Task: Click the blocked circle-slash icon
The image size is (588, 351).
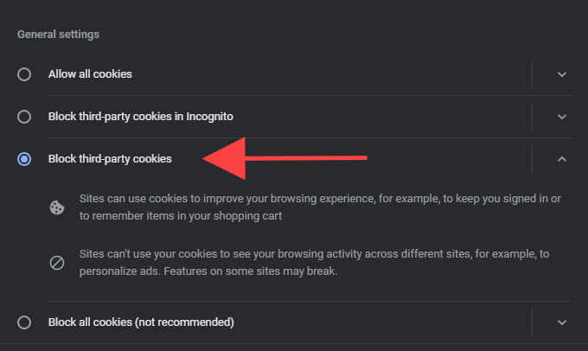Action: [x=57, y=263]
